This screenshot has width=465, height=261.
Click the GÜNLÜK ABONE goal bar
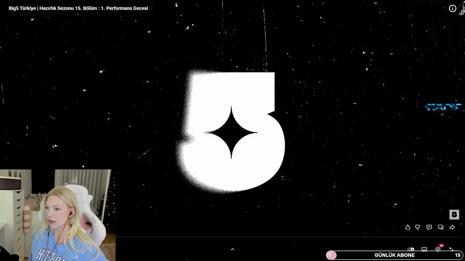coord(395,255)
